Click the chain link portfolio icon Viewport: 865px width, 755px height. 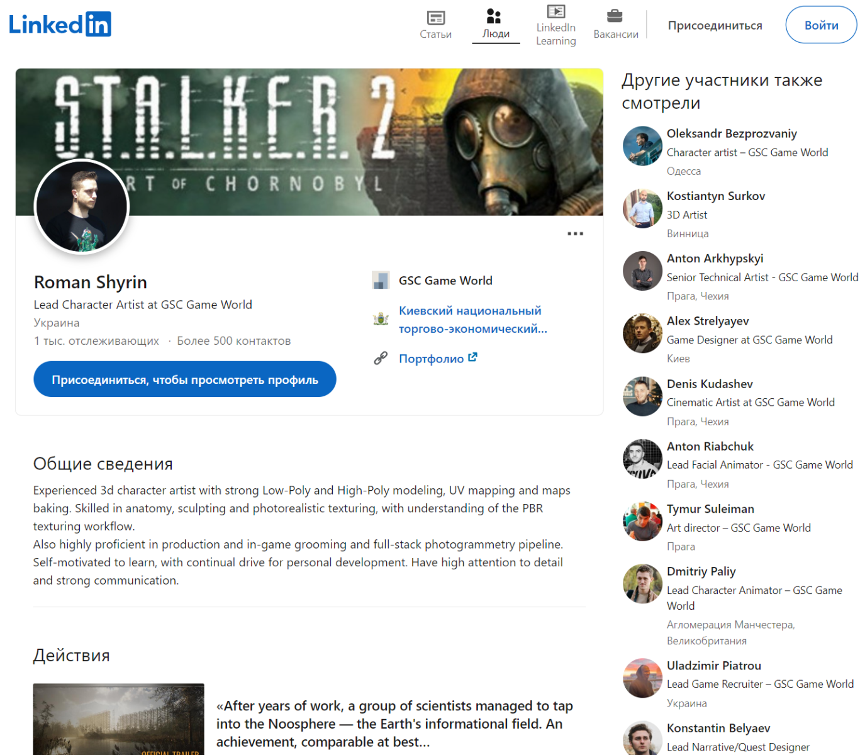(x=381, y=359)
